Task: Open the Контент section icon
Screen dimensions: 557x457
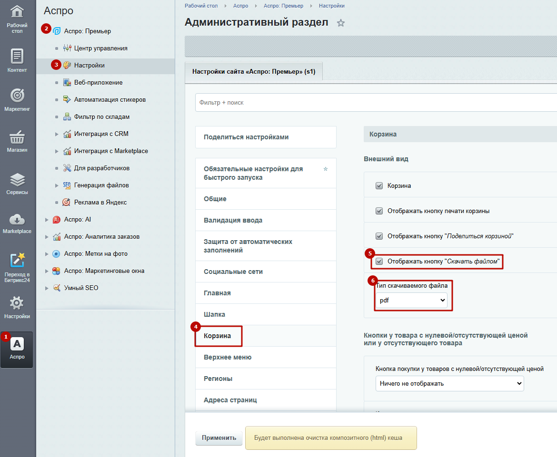Action: 17,56
